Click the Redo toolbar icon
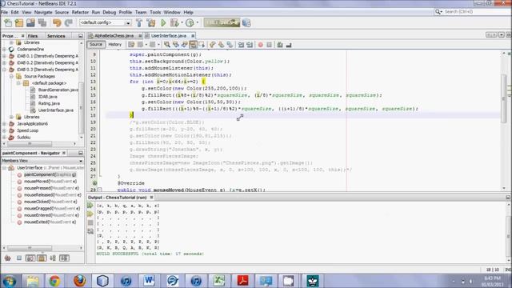Screen dimensions: 512x288 coord(68,23)
